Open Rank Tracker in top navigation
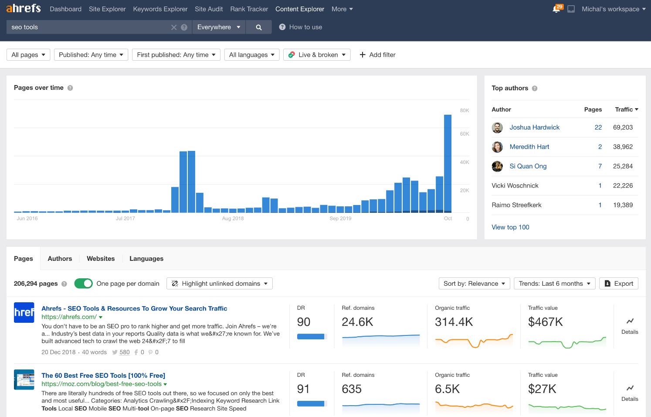 (x=249, y=9)
